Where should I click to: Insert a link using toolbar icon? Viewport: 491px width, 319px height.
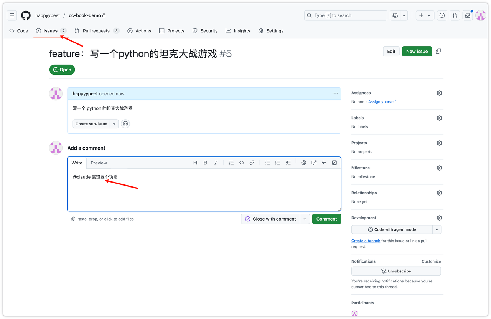coord(252,163)
